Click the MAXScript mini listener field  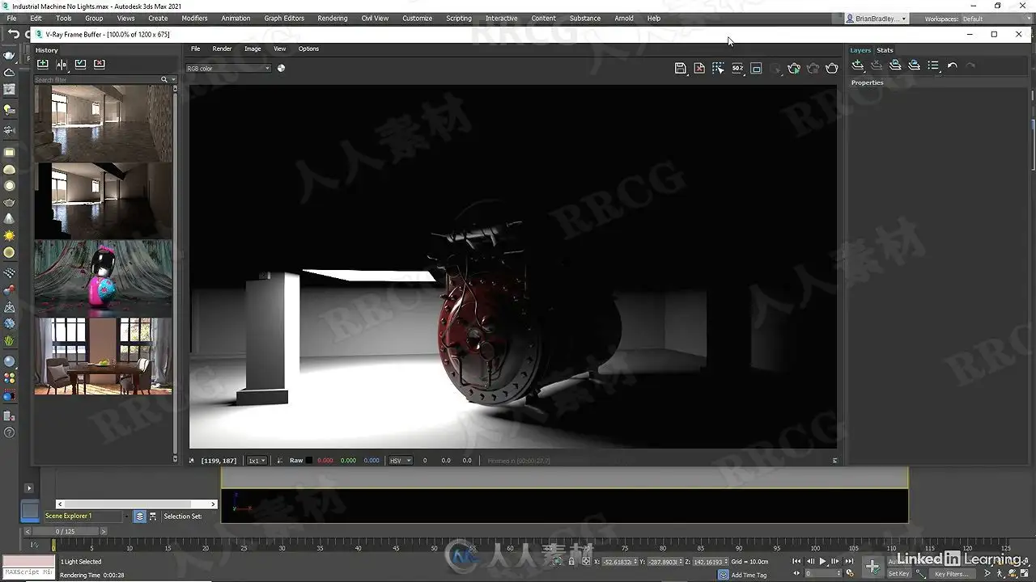pos(28,572)
